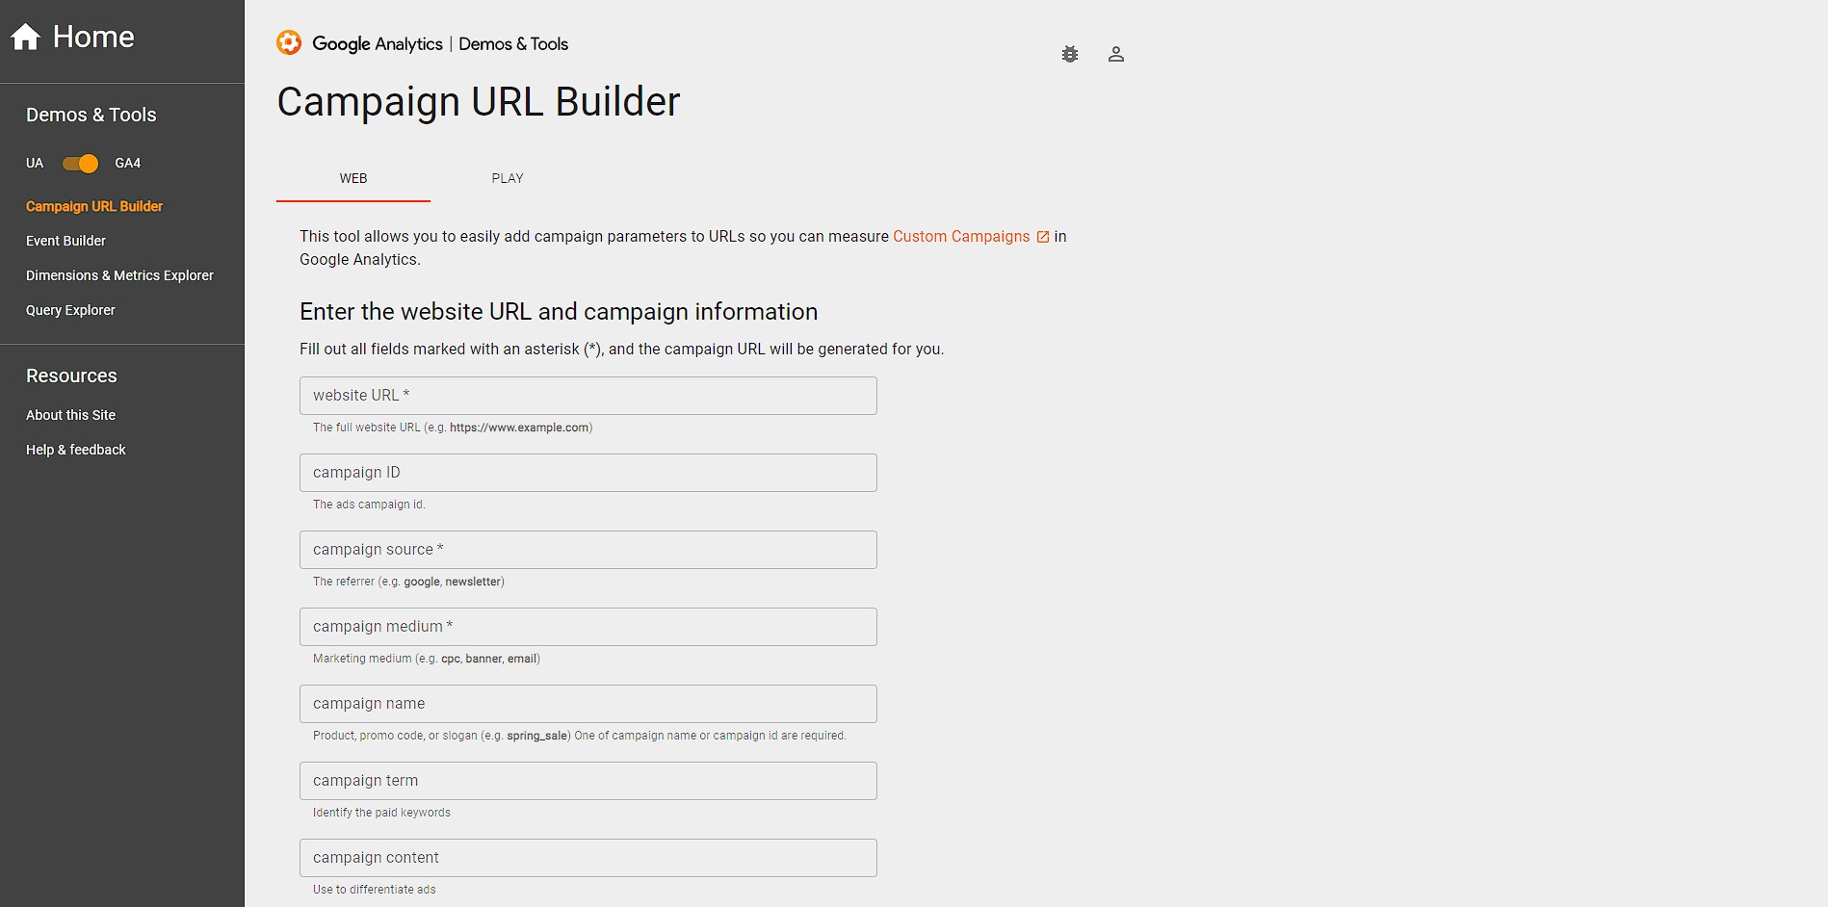The width and height of the screenshot is (1828, 907).
Task: Open the bug report icon
Action: pyautogui.click(x=1070, y=54)
